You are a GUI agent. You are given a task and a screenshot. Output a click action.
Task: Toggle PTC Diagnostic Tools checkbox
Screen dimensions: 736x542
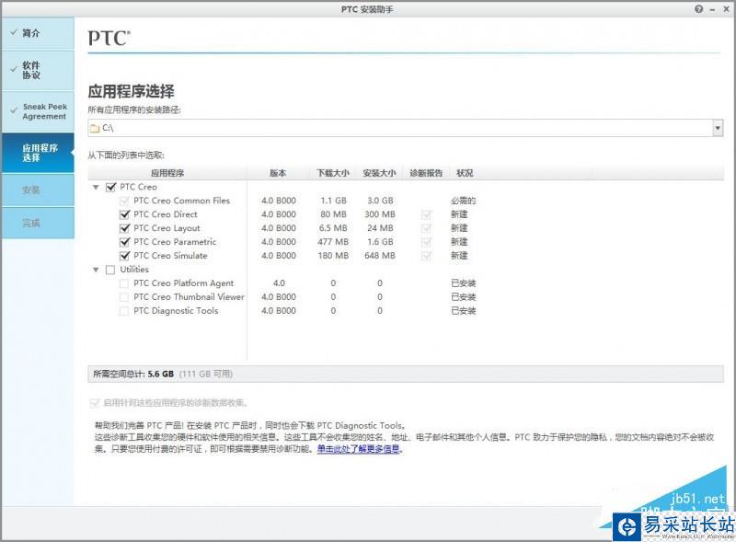click(x=124, y=311)
